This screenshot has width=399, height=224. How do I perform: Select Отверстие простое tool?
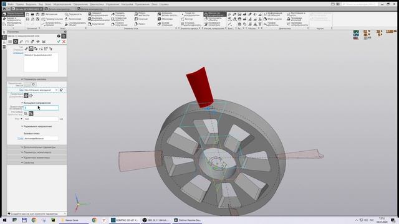pyautogui.click(x=119, y=19)
